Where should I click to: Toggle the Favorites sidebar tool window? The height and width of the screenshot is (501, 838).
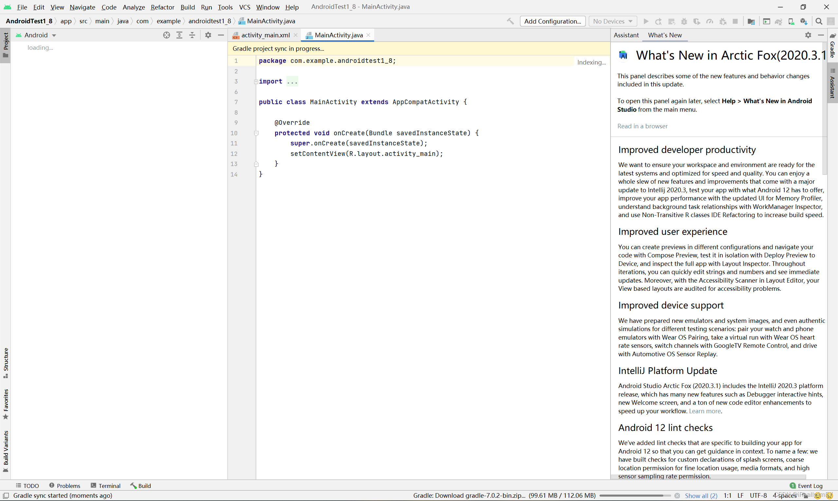(5, 404)
